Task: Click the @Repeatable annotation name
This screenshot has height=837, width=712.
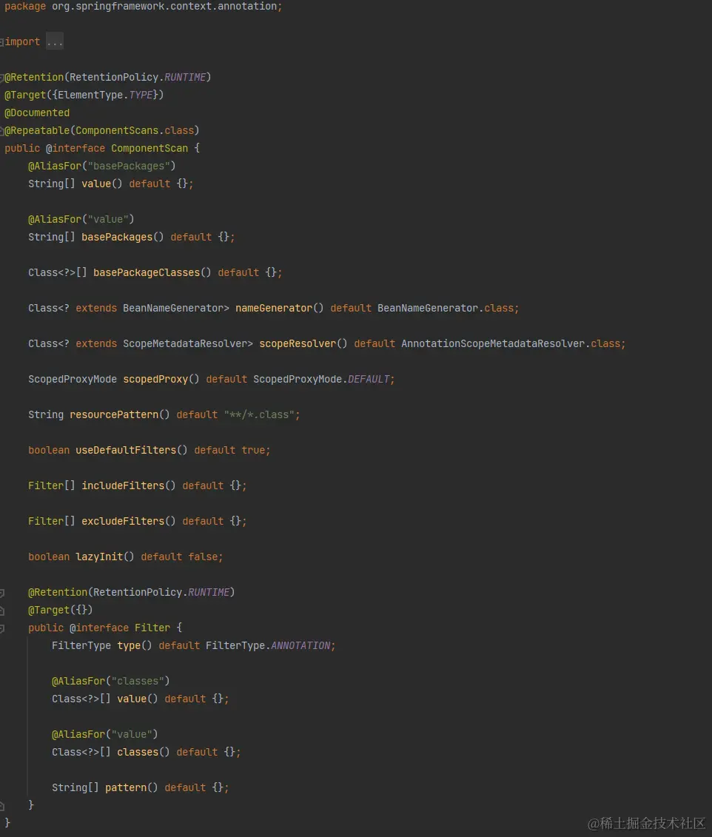Action: [x=37, y=131]
